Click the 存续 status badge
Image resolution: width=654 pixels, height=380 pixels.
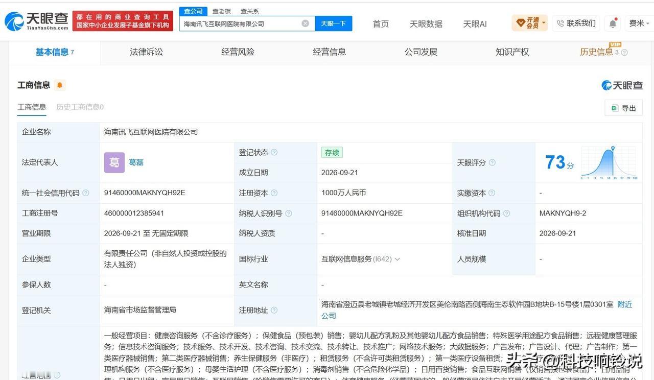[332, 152]
